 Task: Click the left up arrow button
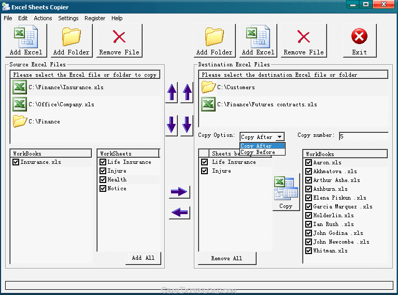(x=172, y=92)
